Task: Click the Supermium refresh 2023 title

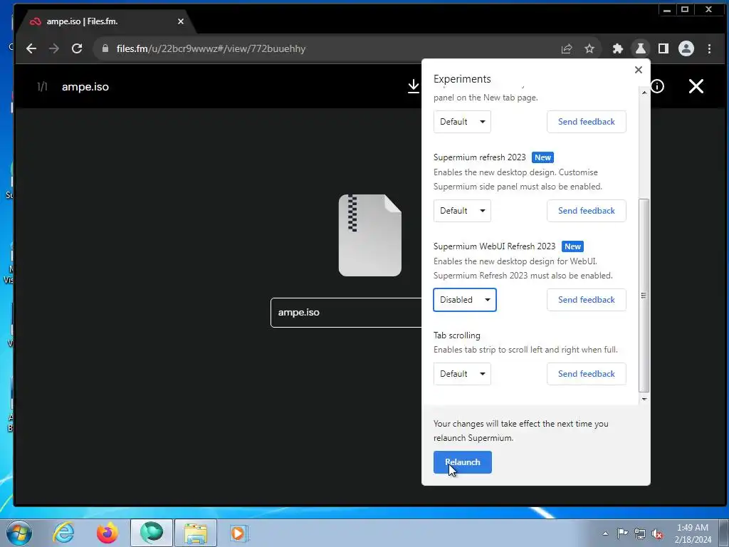Action: click(x=479, y=157)
